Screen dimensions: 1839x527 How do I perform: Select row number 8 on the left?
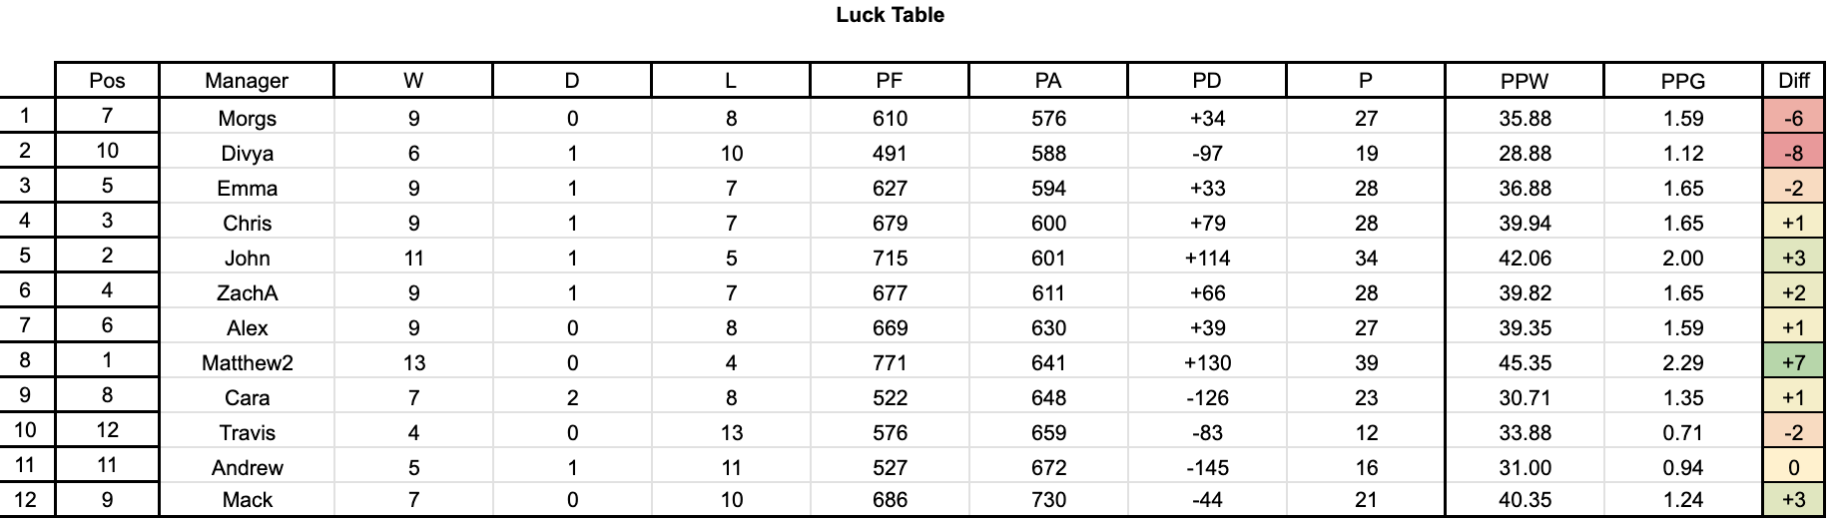(25, 360)
